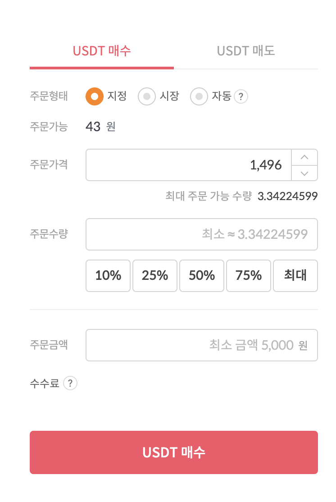Select the 지정 order type radio button
The width and height of the screenshot is (336, 502).
tap(94, 96)
